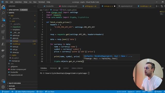Click the UTF-8 encoding indicator

[x=138, y=92]
